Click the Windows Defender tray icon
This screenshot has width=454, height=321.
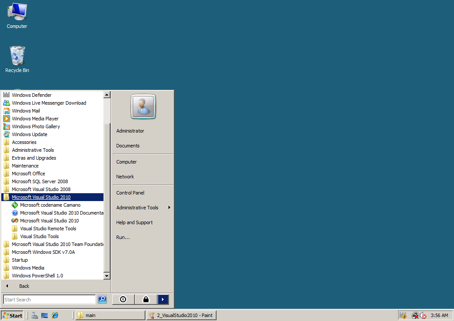pos(403,315)
